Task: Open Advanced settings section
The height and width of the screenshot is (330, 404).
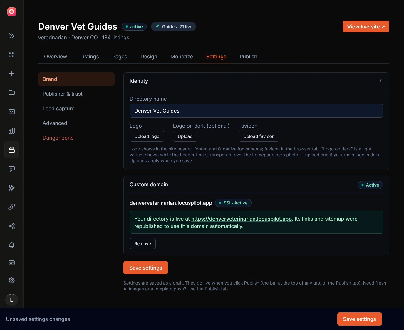Action: click(76, 123)
